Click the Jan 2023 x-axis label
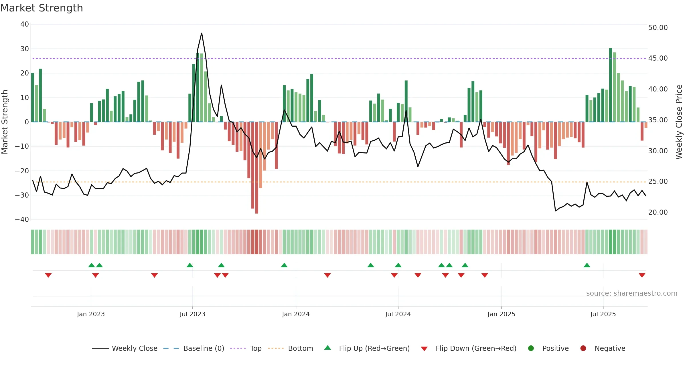The height and width of the screenshot is (386, 687). (91, 314)
